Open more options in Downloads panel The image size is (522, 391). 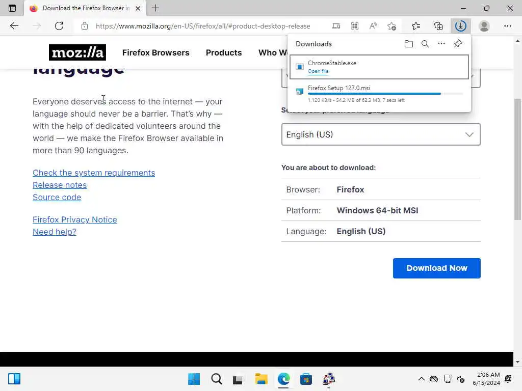pyautogui.click(x=441, y=44)
